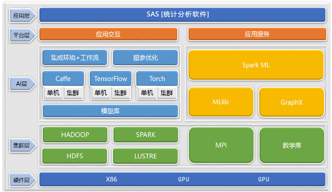Select the orange 应用交互 block
Image resolution: width=332 pixels, height=192 pixels.
pos(108,34)
